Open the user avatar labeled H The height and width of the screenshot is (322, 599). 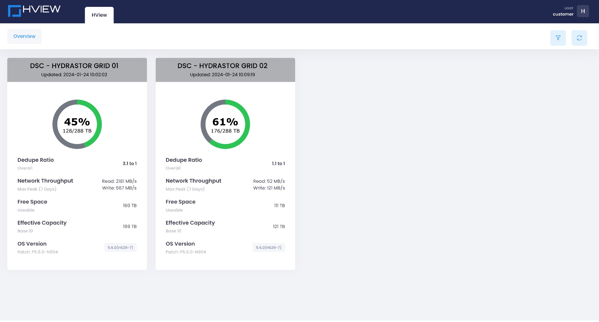(x=583, y=11)
